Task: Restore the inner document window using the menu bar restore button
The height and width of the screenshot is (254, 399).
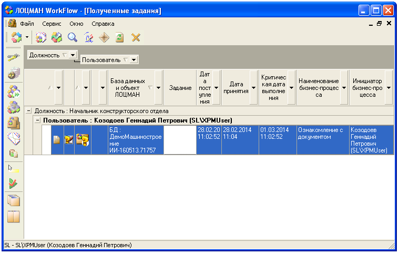Action: pyautogui.click(x=380, y=24)
